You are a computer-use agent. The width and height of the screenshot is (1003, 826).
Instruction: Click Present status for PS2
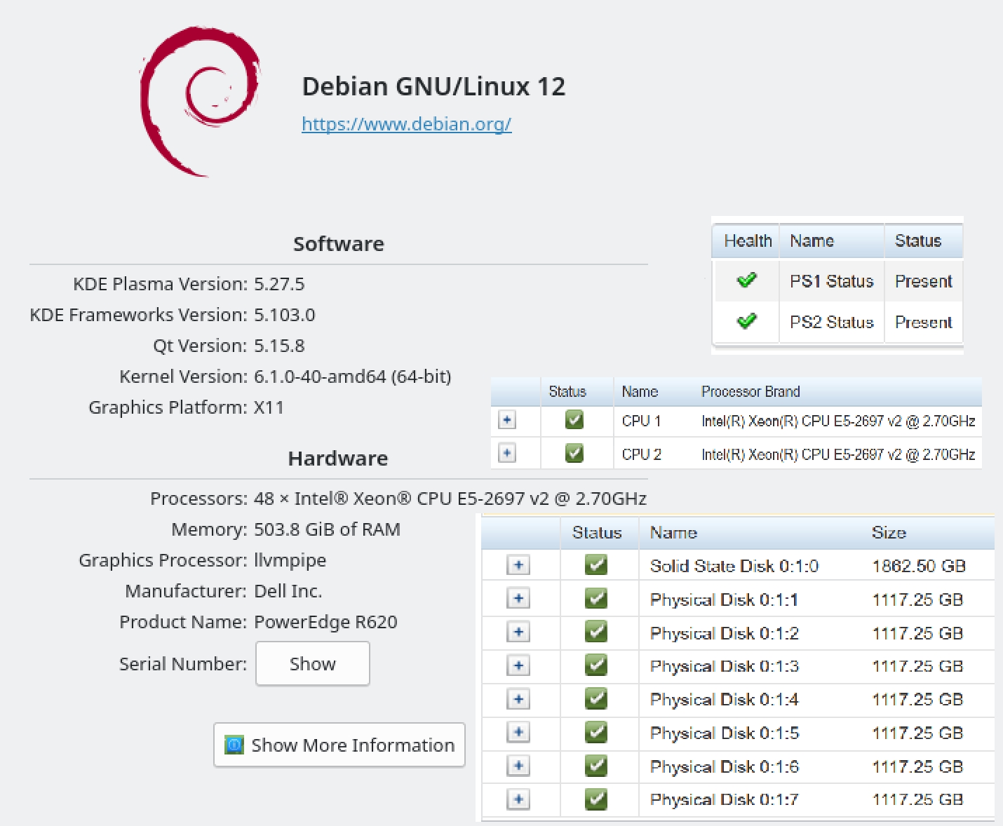click(x=924, y=322)
